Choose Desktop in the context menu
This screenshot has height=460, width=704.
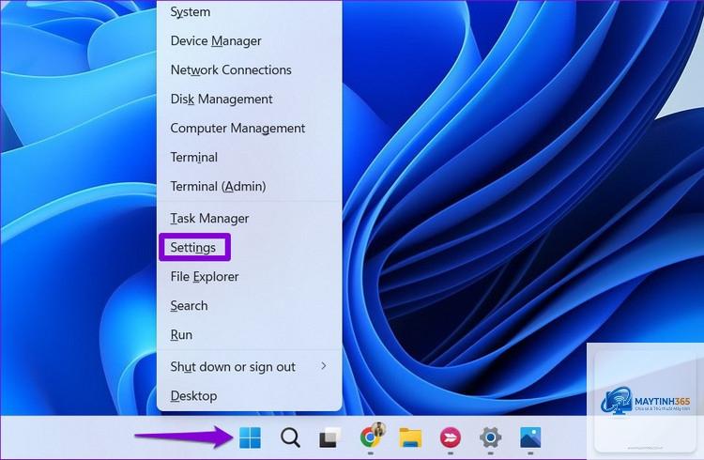[249, 396]
